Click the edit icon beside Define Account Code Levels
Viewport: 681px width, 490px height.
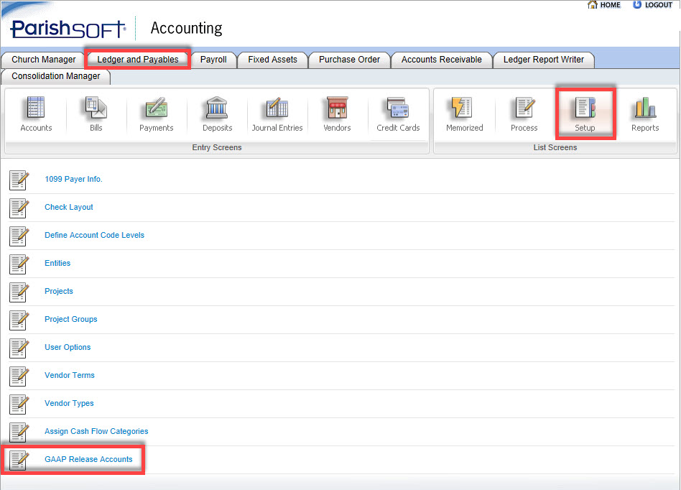[x=19, y=236]
